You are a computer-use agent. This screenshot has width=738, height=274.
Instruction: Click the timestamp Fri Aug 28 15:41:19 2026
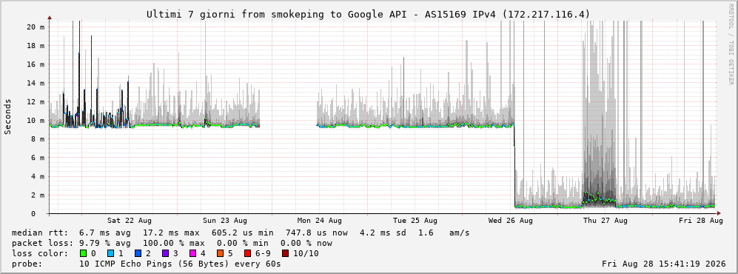click(x=664, y=264)
